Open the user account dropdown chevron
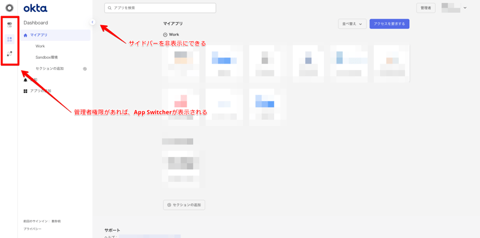 coord(465,8)
